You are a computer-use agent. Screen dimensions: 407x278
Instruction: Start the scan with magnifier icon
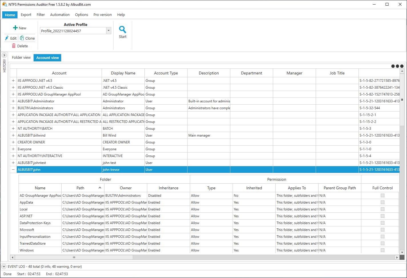click(122, 29)
